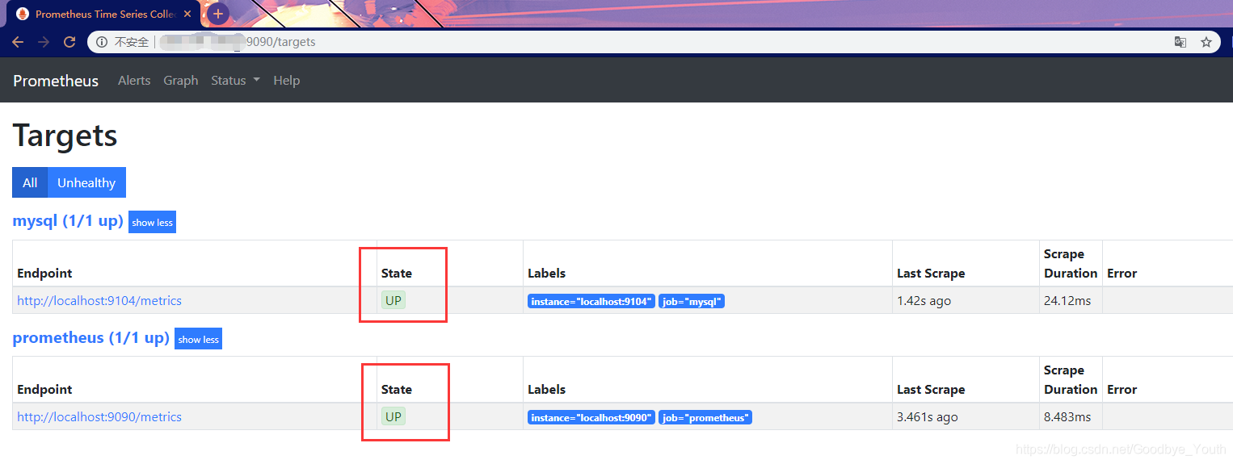1233x464 pixels.
Task: Click the prometheus (1/1 up) heading
Action: 91,337
